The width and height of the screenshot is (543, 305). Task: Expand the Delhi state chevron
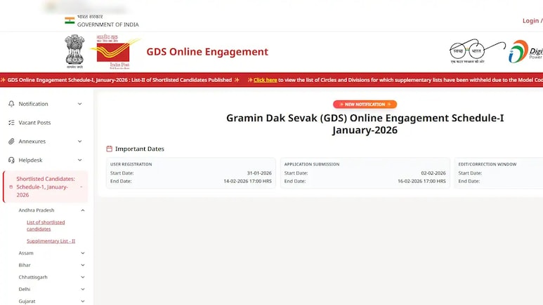click(83, 289)
